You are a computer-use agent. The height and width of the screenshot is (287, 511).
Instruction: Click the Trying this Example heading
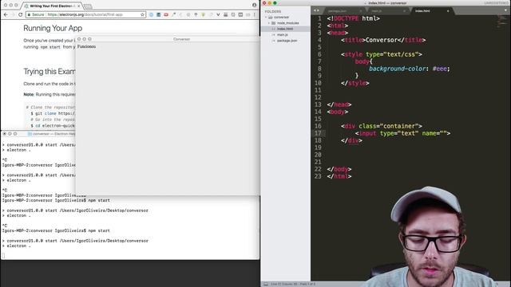click(50, 72)
